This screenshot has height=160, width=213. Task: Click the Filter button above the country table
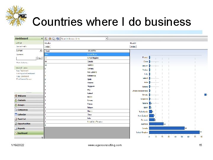(47, 47)
